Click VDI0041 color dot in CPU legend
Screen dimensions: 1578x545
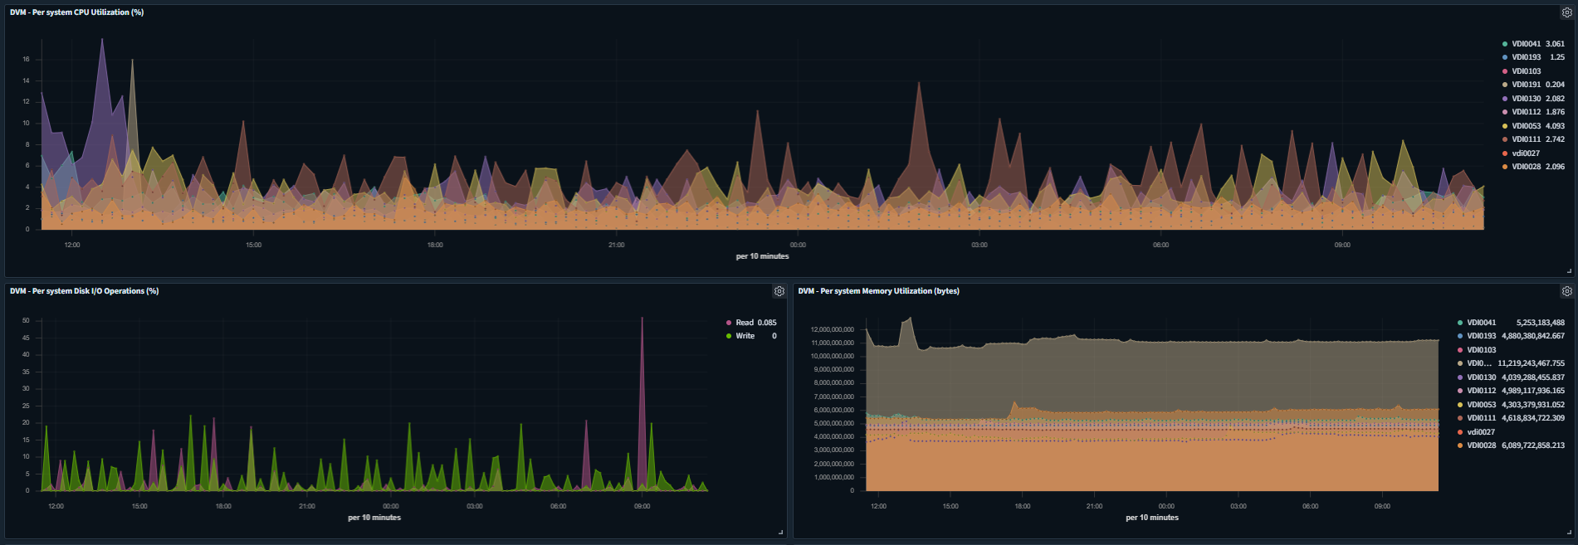click(x=1505, y=44)
